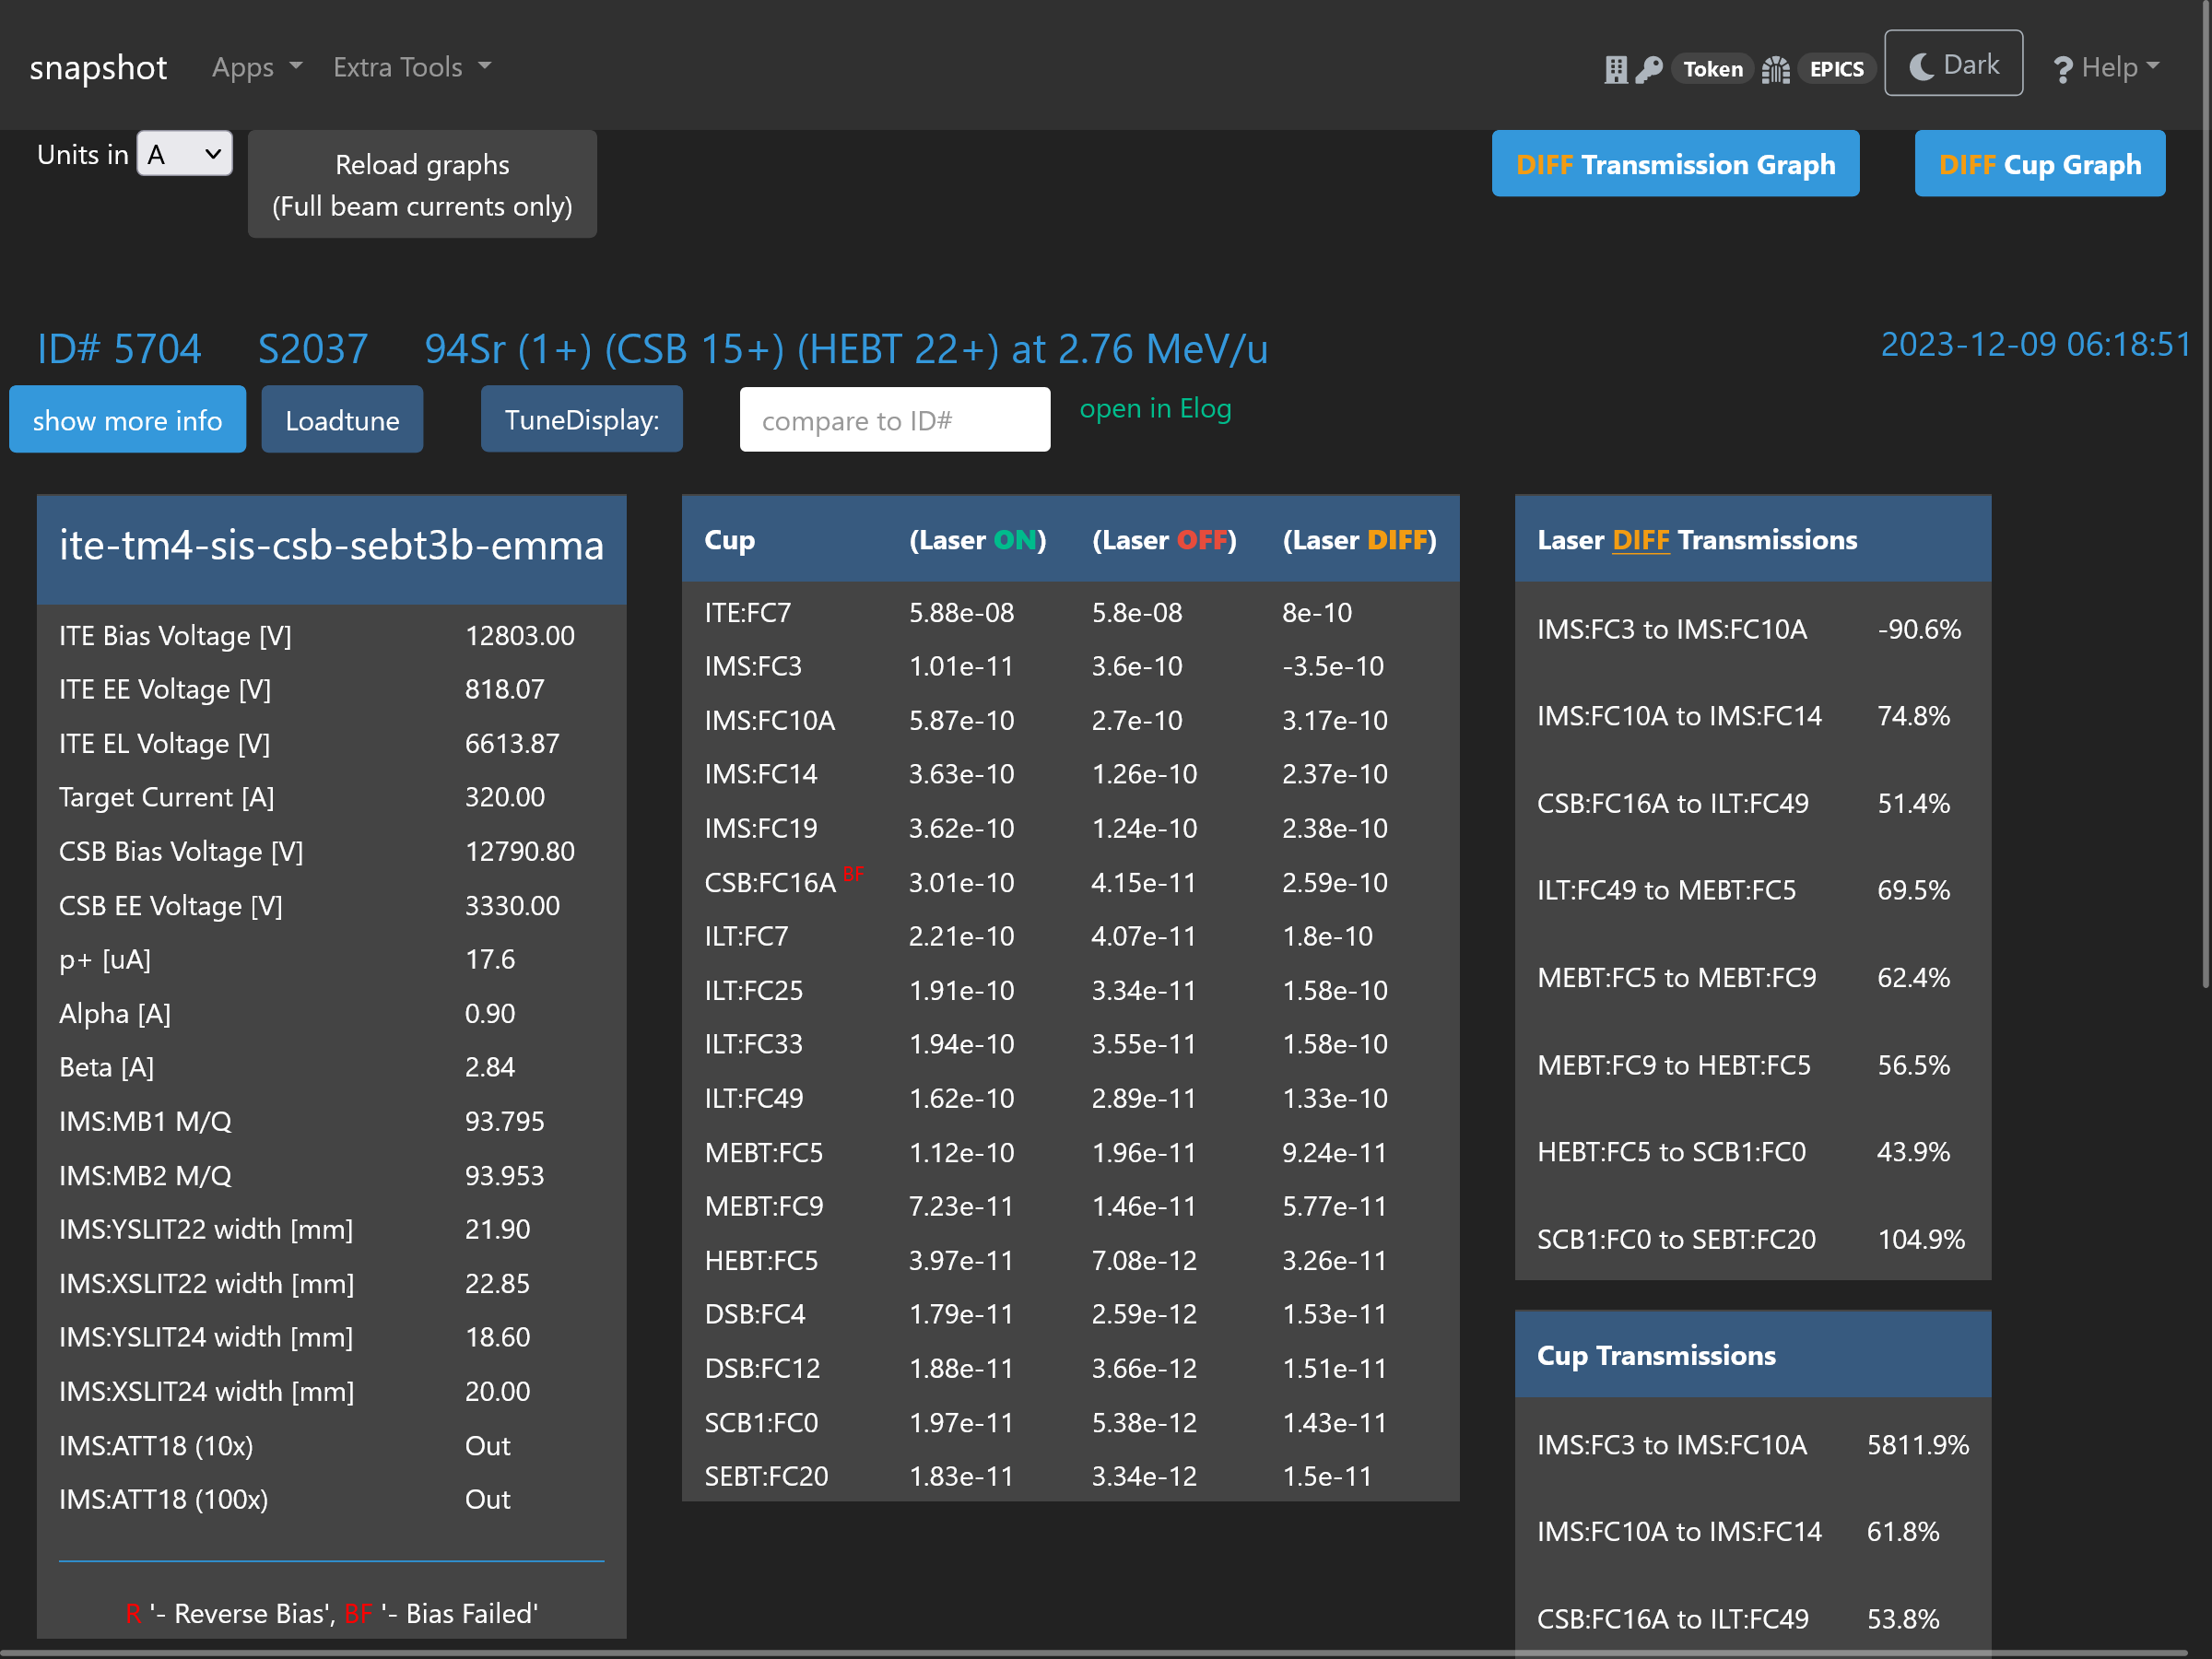Click the compare to ID# input field
2212x1659 pixels.
pyautogui.click(x=894, y=420)
